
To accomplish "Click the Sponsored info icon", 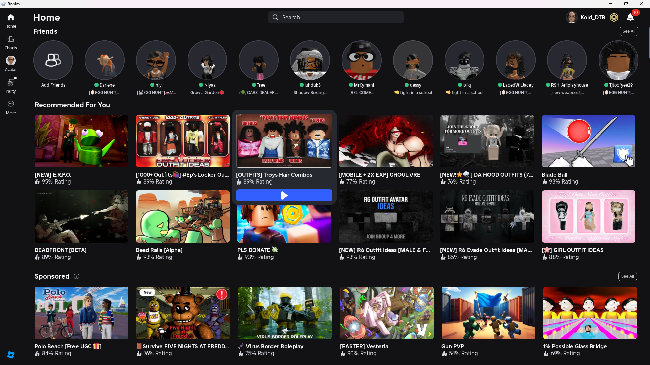I will point(77,276).
